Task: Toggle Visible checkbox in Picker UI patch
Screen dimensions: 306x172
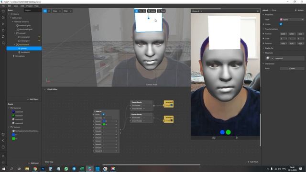Action: [103, 115]
